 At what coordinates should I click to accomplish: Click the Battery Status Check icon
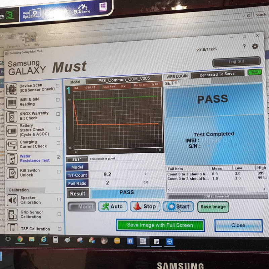pos(12,131)
